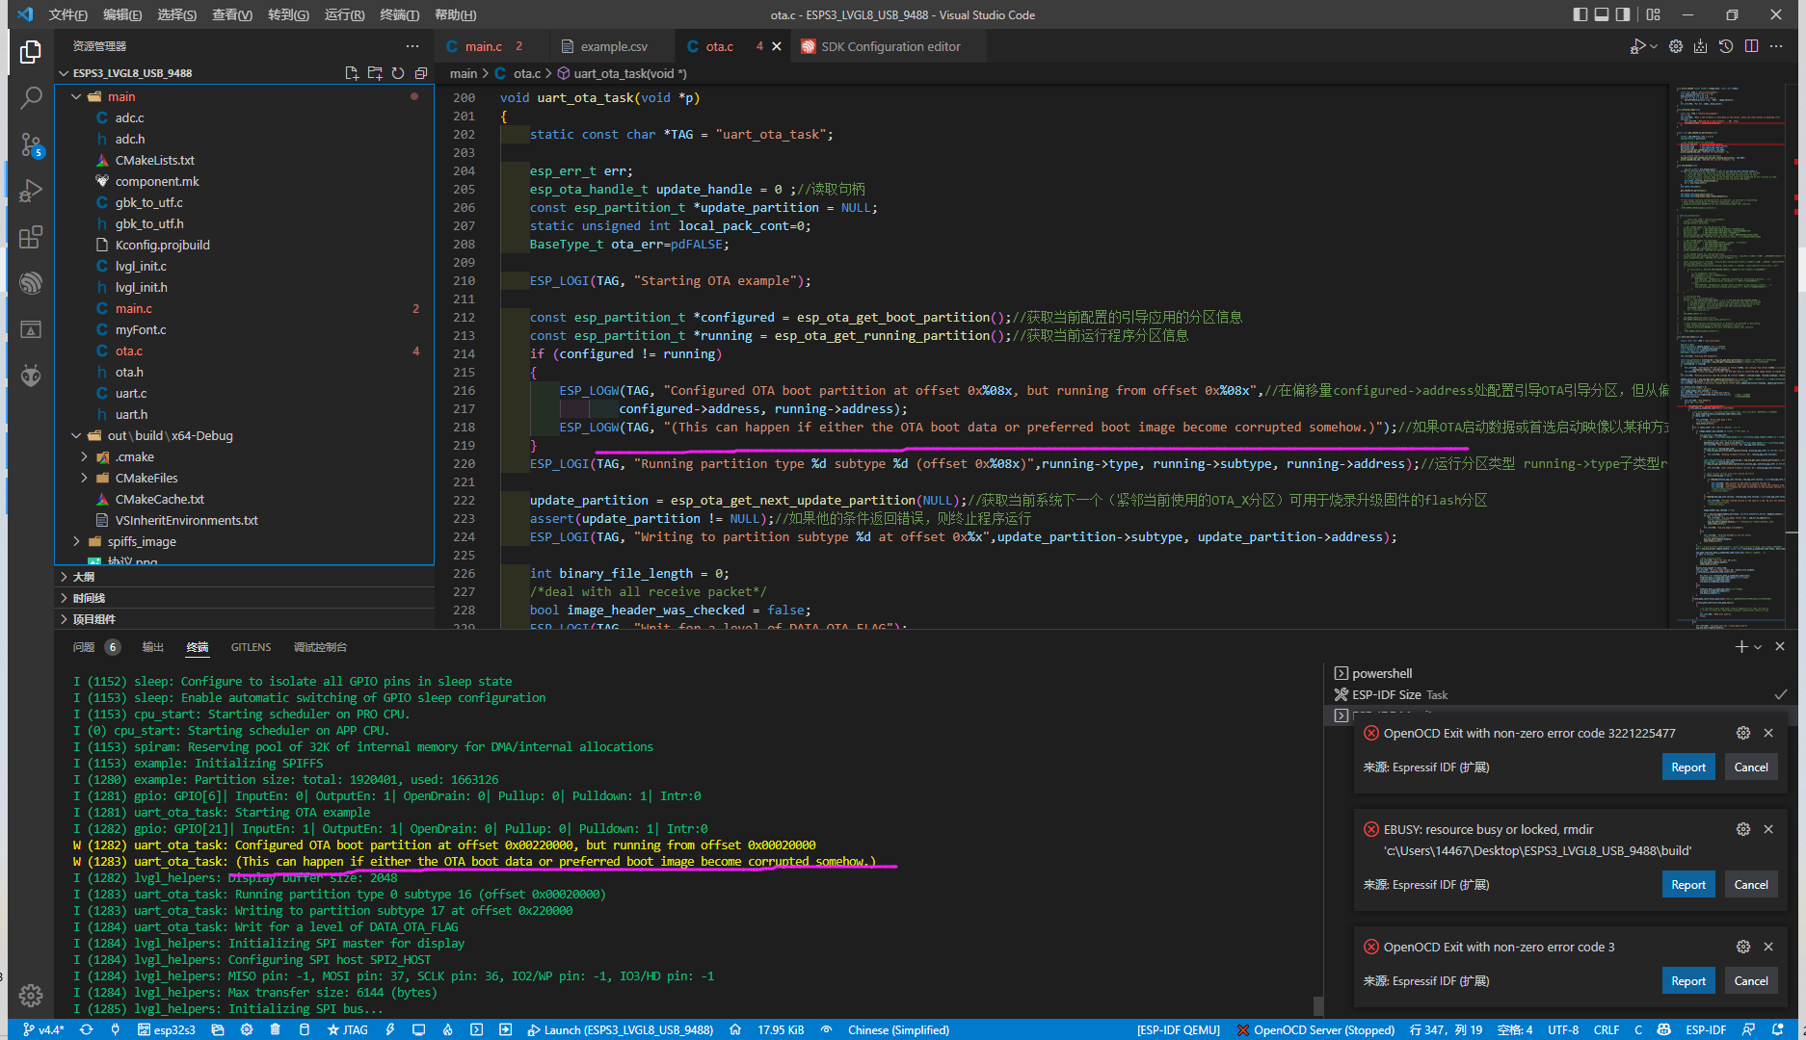The width and height of the screenshot is (1806, 1040).
Task: Open the Espressif ESP-IDF explorer icon
Action: pyautogui.click(x=31, y=282)
